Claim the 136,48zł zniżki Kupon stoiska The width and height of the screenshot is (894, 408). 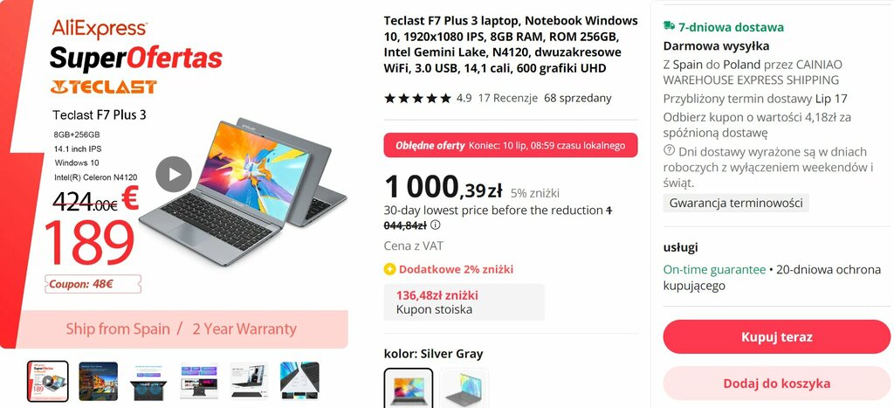click(x=464, y=302)
